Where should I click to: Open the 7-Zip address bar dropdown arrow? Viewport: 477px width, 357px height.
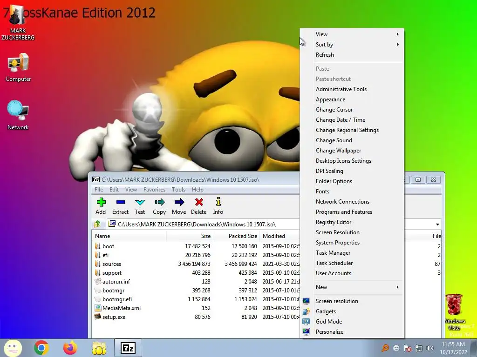click(x=437, y=225)
